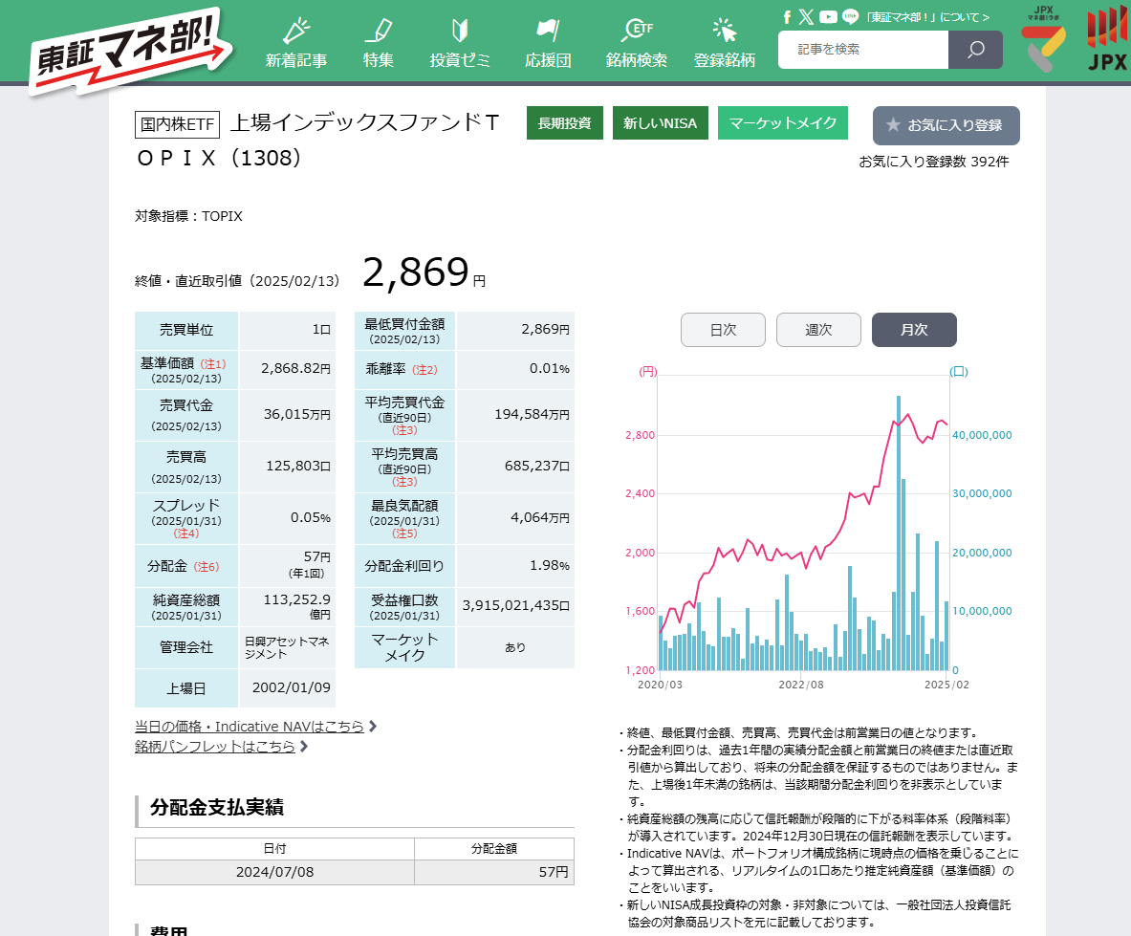Click the 応援団 flag icon
The width and height of the screenshot is (1131, 936).
tap(548, 31)
